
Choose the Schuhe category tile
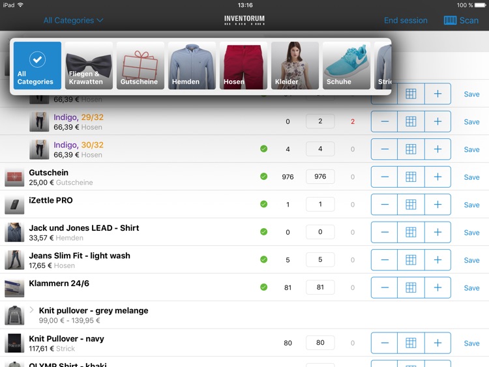tap(346, 65)
